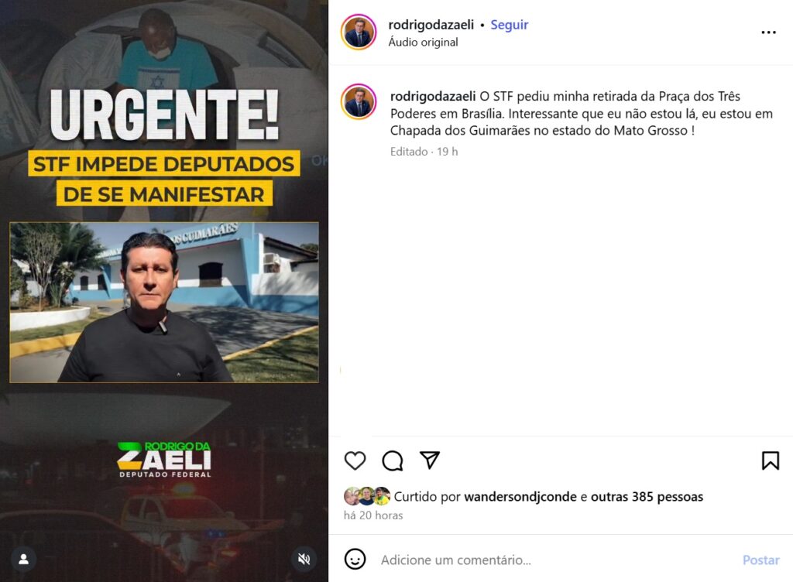This screenshot has height=582, width=793.
Task: Open rodrigodazaeli username in caption
Action: 433,96
